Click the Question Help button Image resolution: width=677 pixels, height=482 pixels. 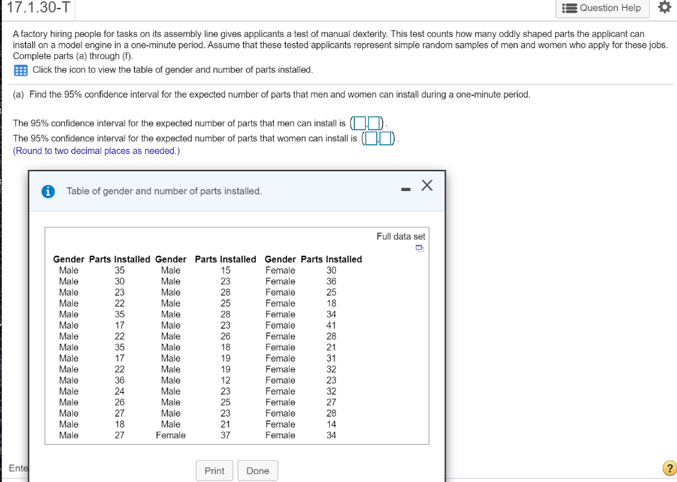[602, 8]
